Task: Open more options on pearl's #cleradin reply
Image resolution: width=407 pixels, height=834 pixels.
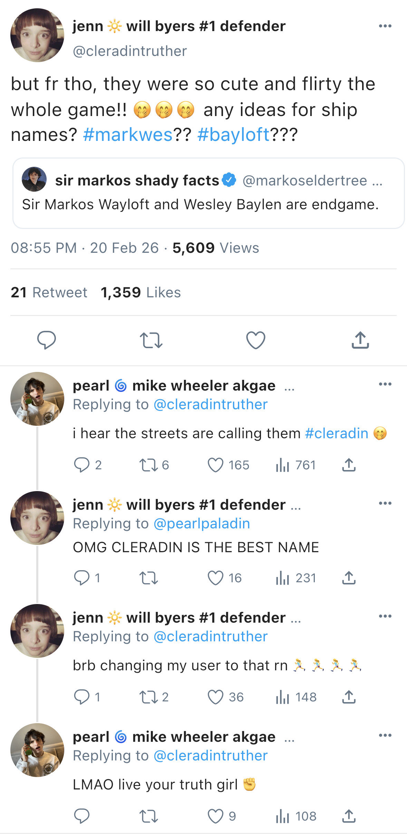Action: click(385, 384)
